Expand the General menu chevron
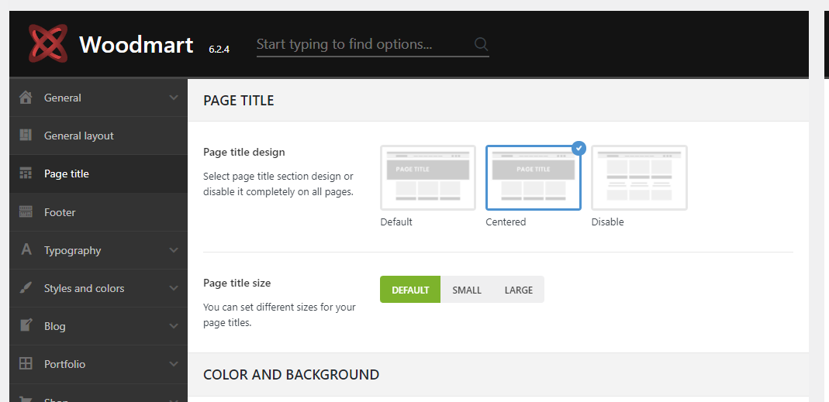The image size is (829, 402). point(174,98)
